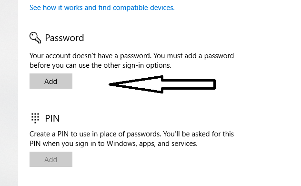Click the words 'You'll be asked for this'

coord(198,134)
